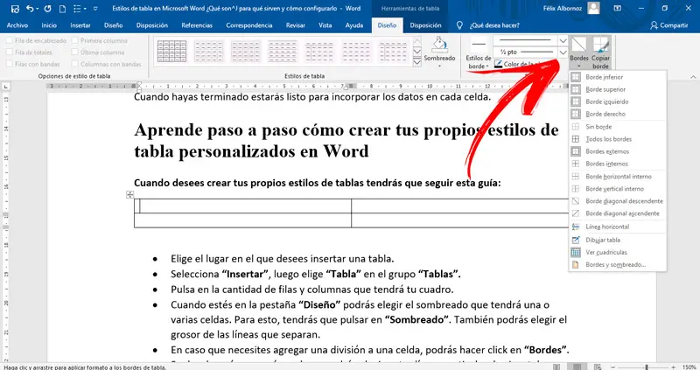
Task: Open the Estilos de borde dropdown
Action: coord(478,61)
